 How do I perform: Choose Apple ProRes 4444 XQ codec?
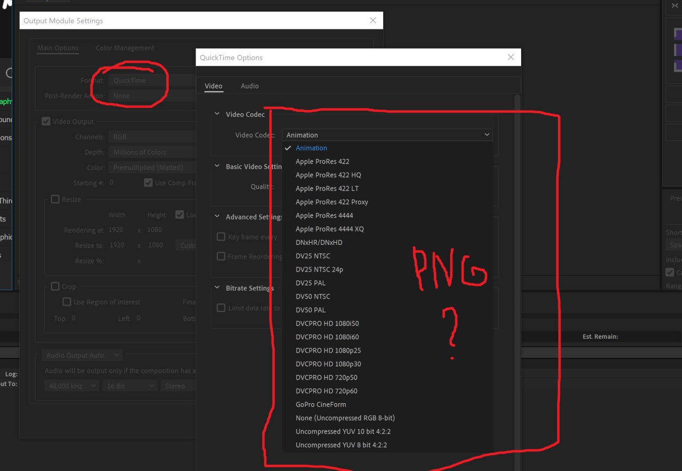pyautogui.click(x=387, y=229)
